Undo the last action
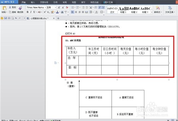Screen dimensions: 178x121 [16, 18]
